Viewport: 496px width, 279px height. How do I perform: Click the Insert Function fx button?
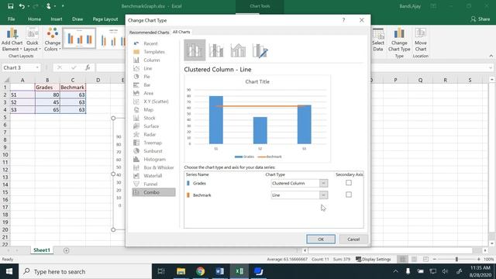[88, 67]
